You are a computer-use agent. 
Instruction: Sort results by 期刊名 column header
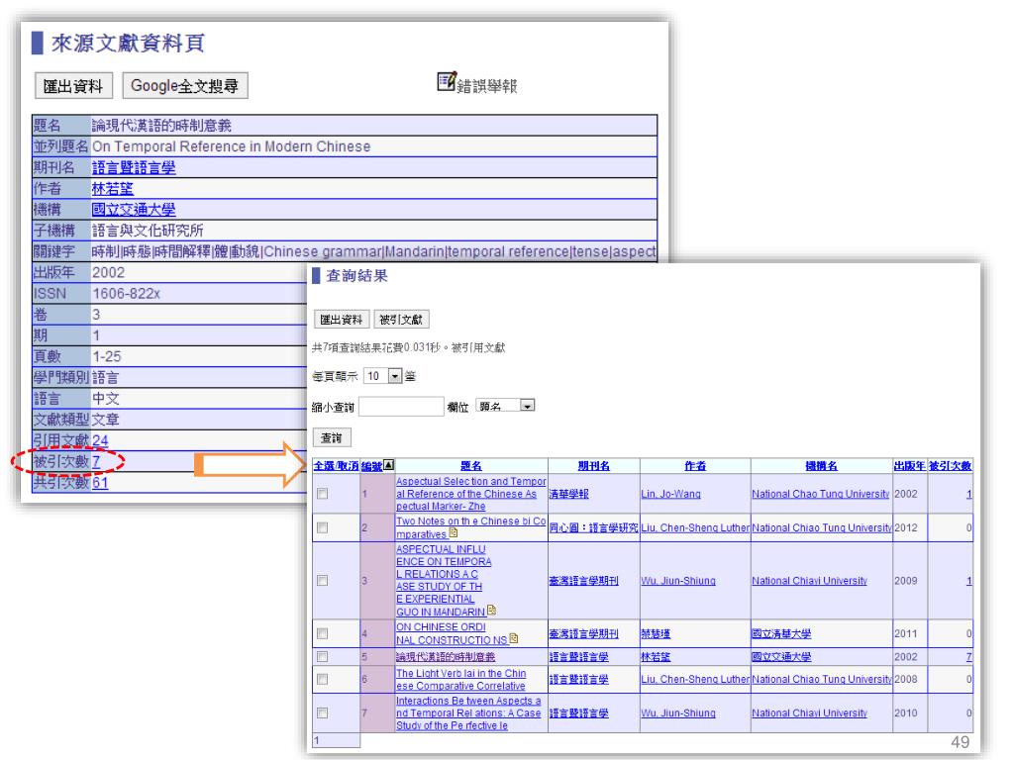[594, 466]
